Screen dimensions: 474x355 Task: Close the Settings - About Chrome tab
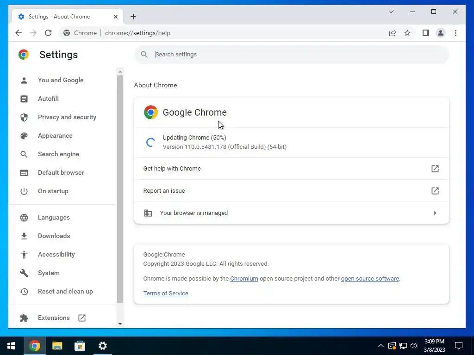click(x=115, y=17)
